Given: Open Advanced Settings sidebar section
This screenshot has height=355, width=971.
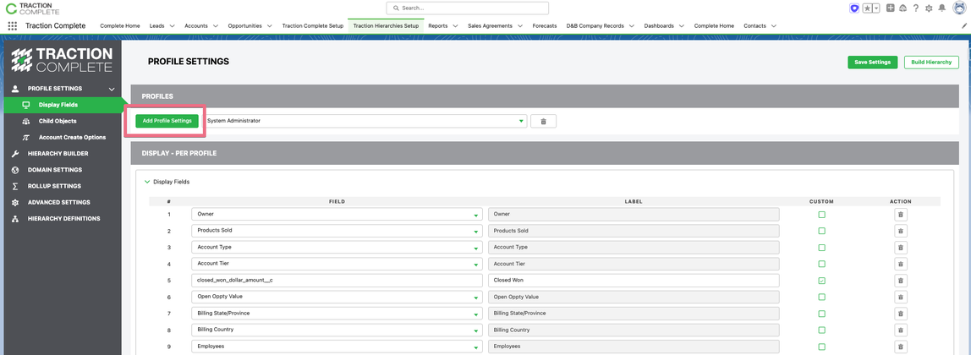Looking at the screenshot, I should (59, 202).
